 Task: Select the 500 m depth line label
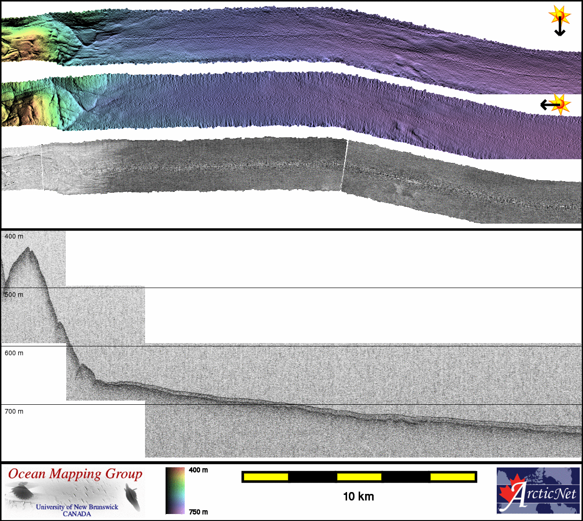coord(14,295)
